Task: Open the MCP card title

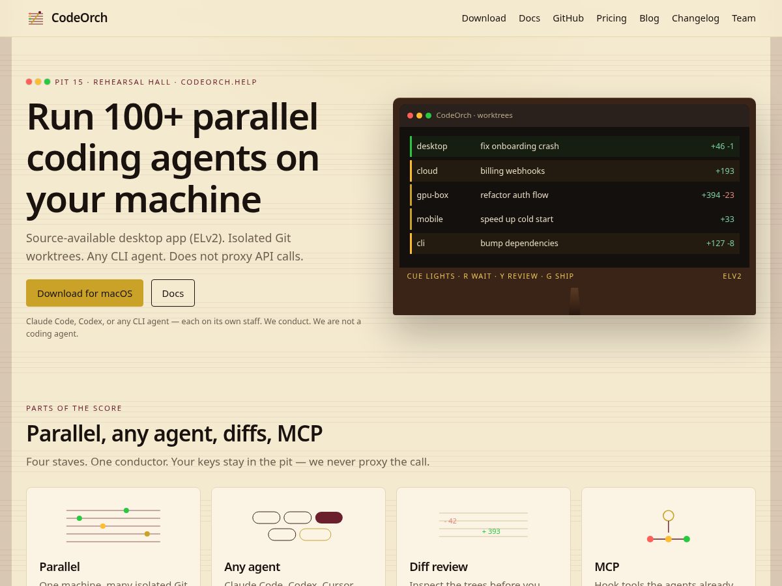Action: (607, 566)
